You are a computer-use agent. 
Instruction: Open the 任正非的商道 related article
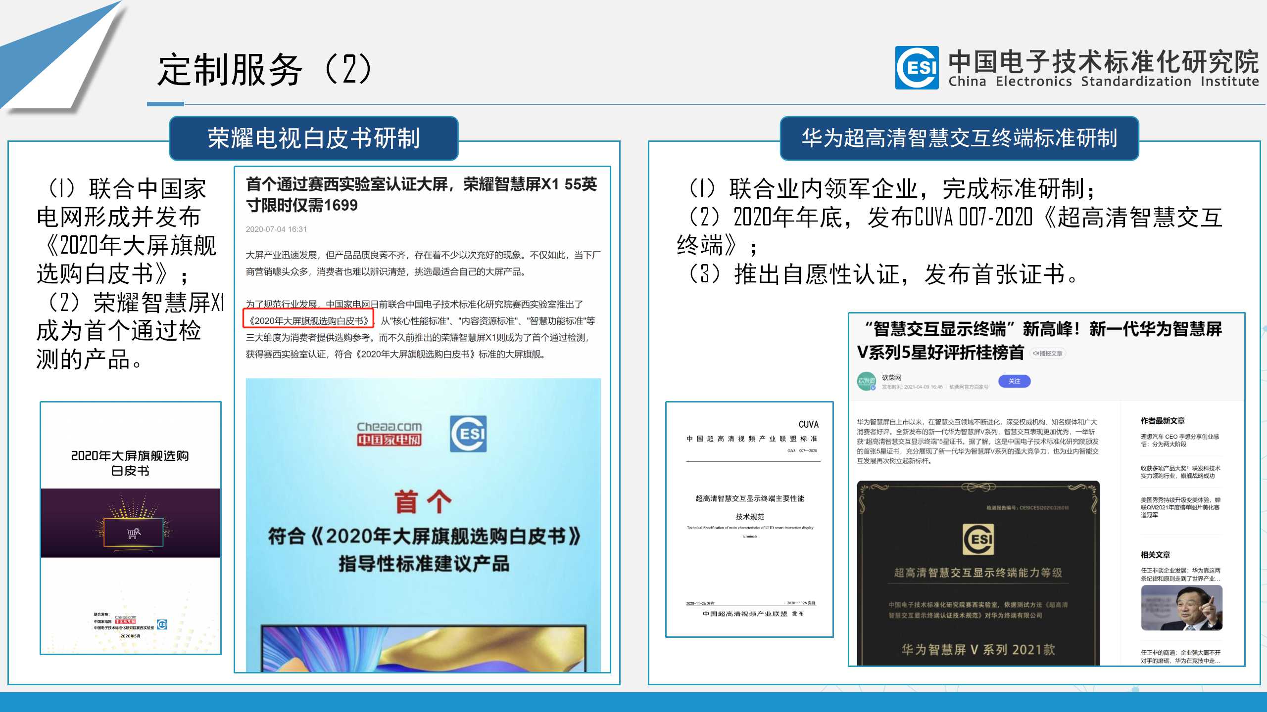[1180, 656]
